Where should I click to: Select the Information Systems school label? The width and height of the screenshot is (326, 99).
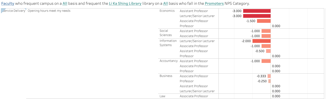168,43
